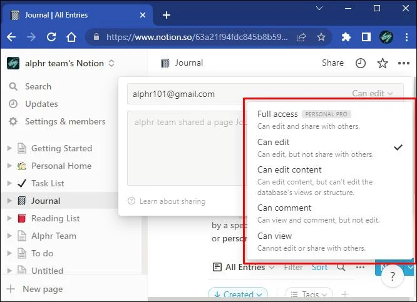417x302 pixels.
Task: Open the All Entries view dropdown
Action: tap(244, 267)
